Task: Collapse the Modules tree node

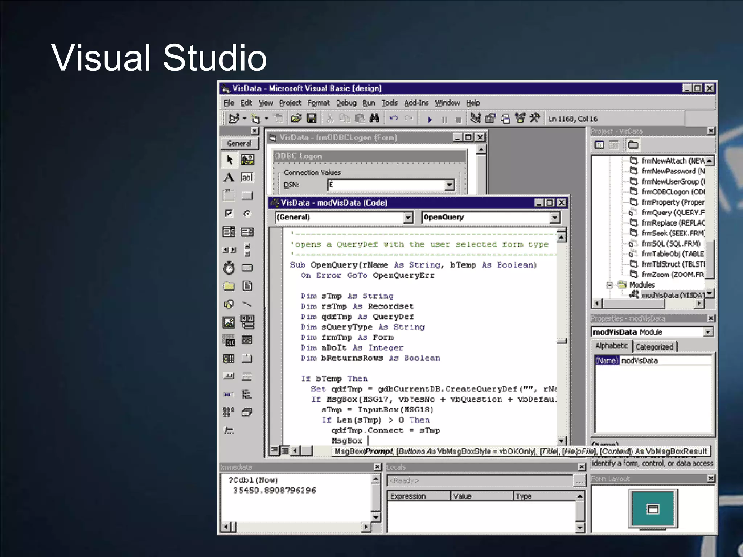Action: (x=610, y=285)
